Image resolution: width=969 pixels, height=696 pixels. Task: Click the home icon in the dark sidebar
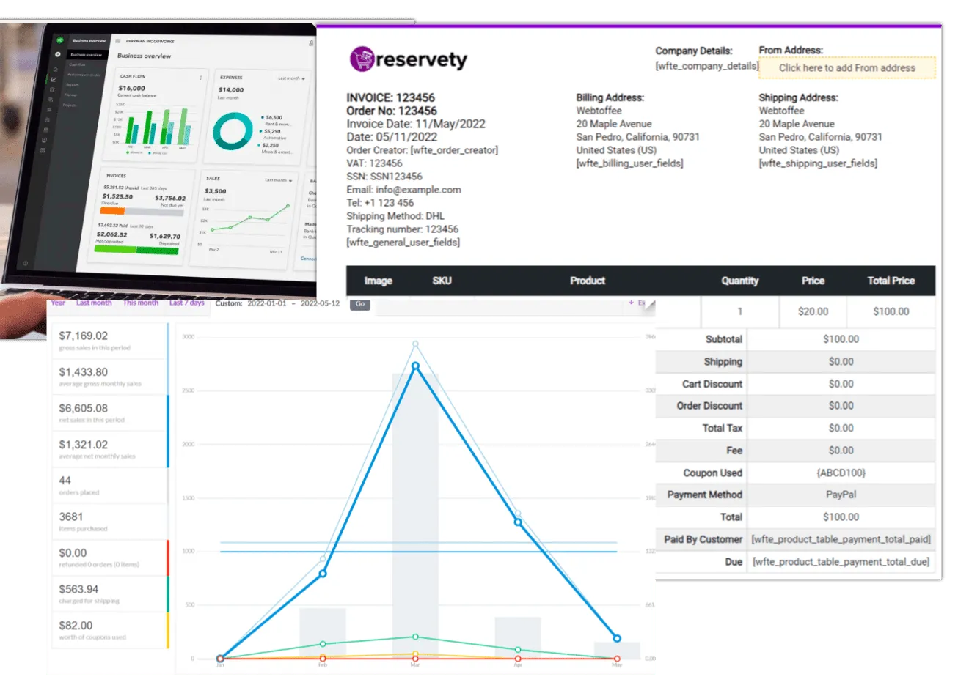pos(55,69)
